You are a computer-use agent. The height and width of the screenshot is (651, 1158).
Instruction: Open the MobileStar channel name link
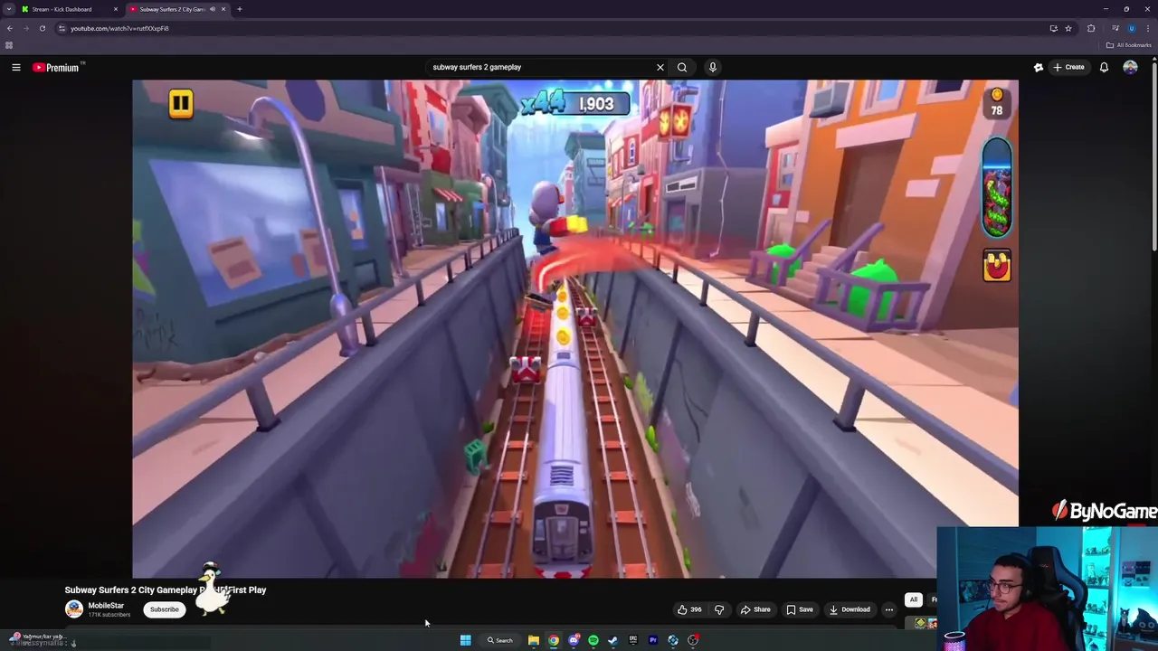tap(106, 606)
